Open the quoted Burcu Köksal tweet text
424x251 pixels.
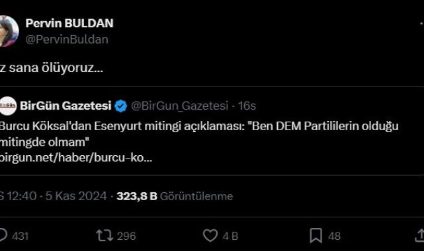(199, 134)
